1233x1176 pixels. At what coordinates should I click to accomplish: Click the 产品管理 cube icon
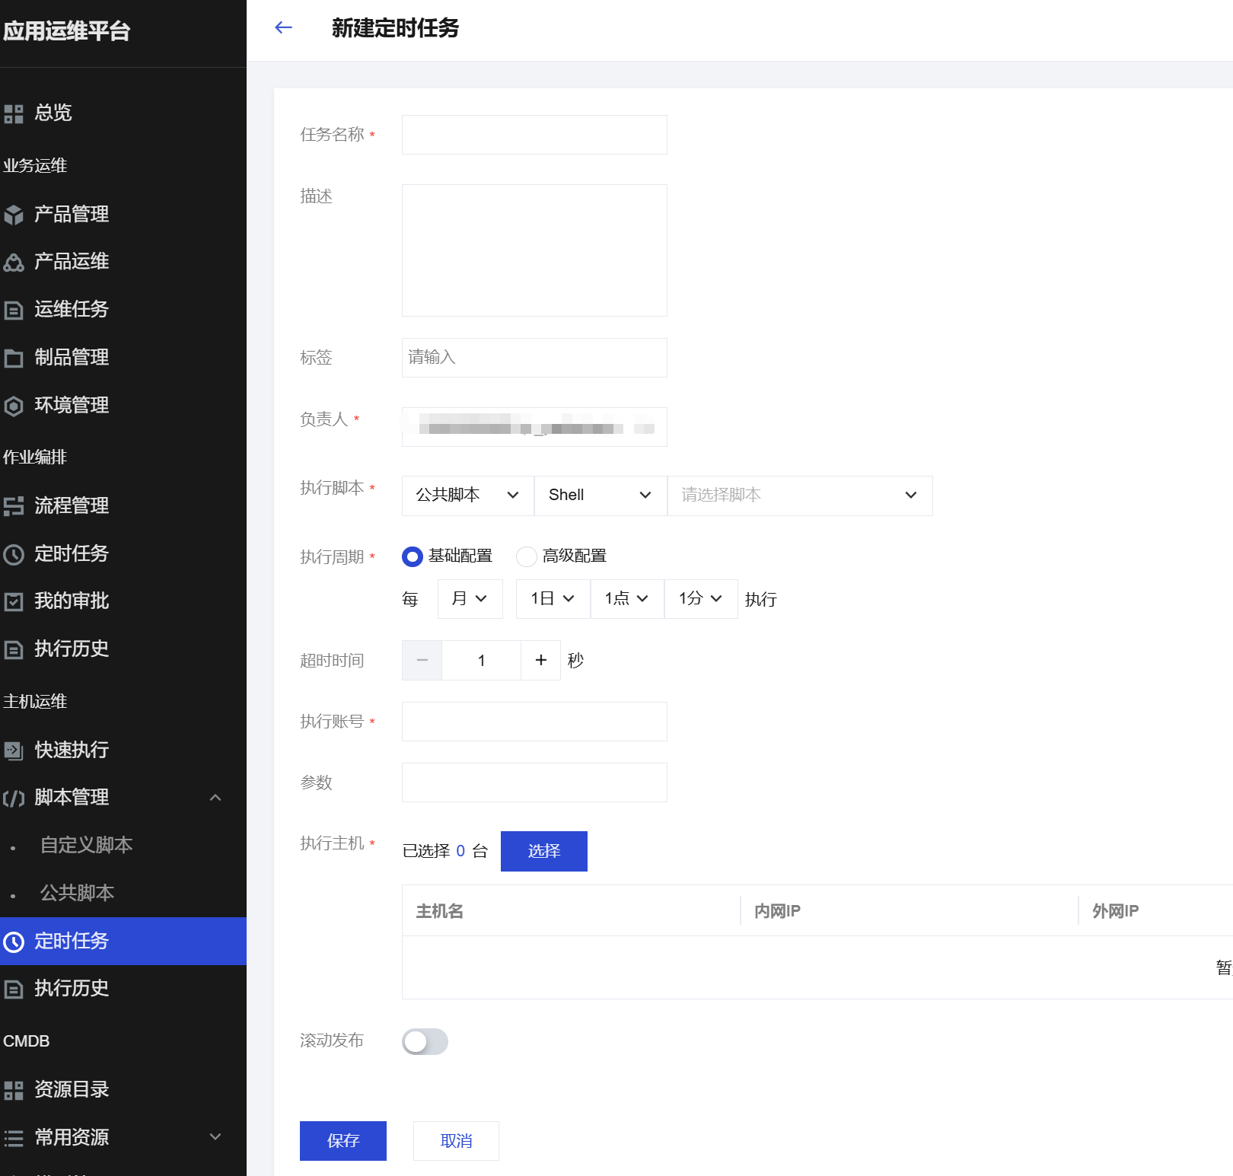(14, 215)
